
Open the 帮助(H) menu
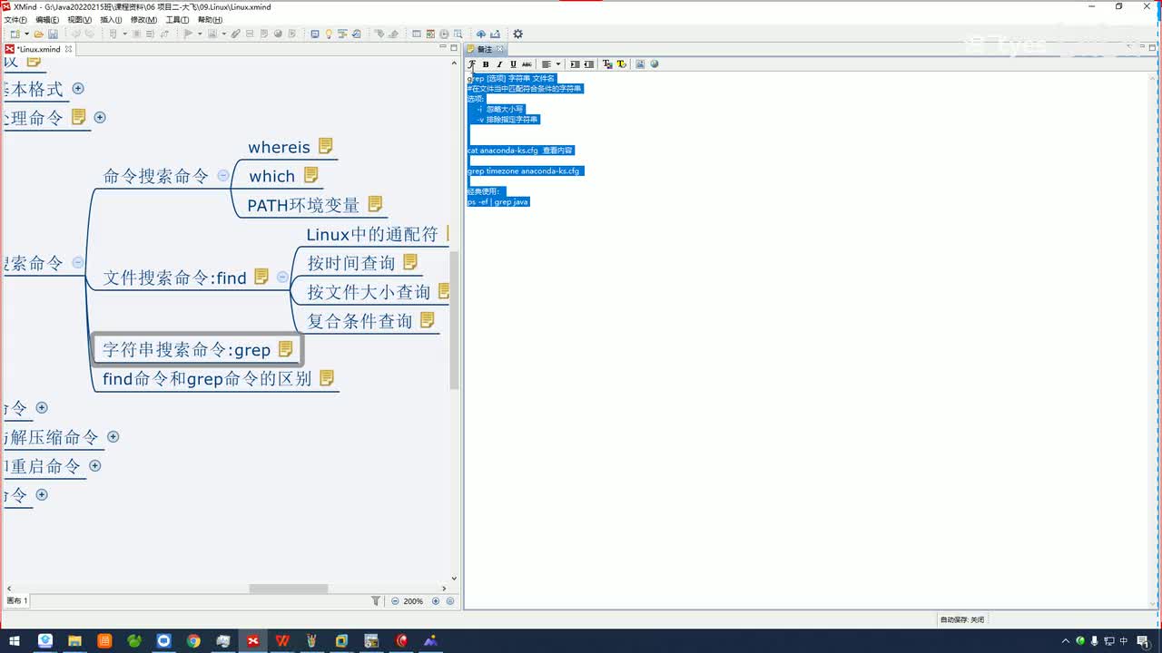click(x=210, y=19)
